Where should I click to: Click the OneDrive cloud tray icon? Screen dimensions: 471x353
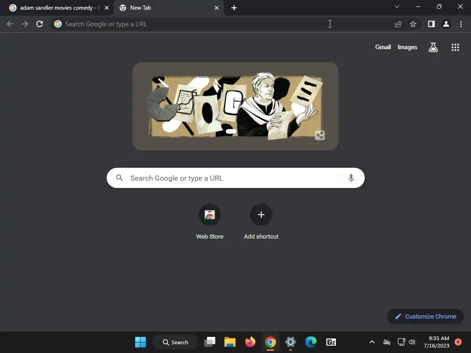click(387, 342)
